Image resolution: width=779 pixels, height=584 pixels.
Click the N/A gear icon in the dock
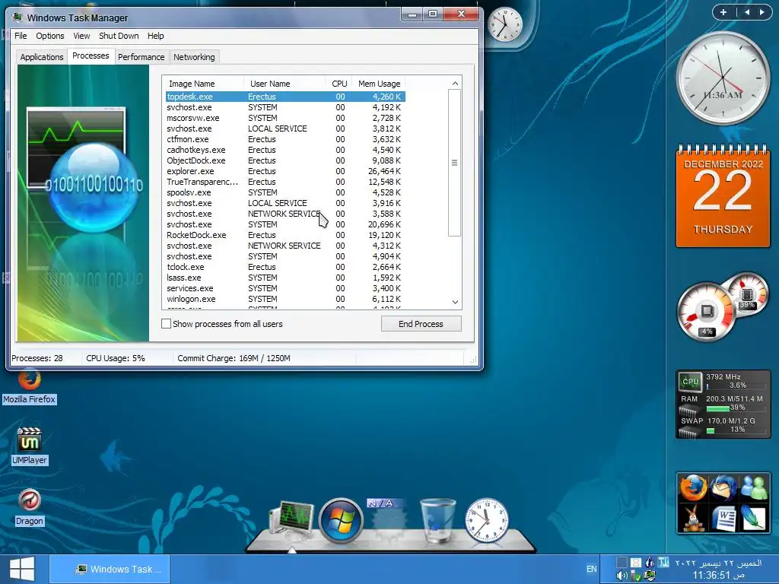389,519
